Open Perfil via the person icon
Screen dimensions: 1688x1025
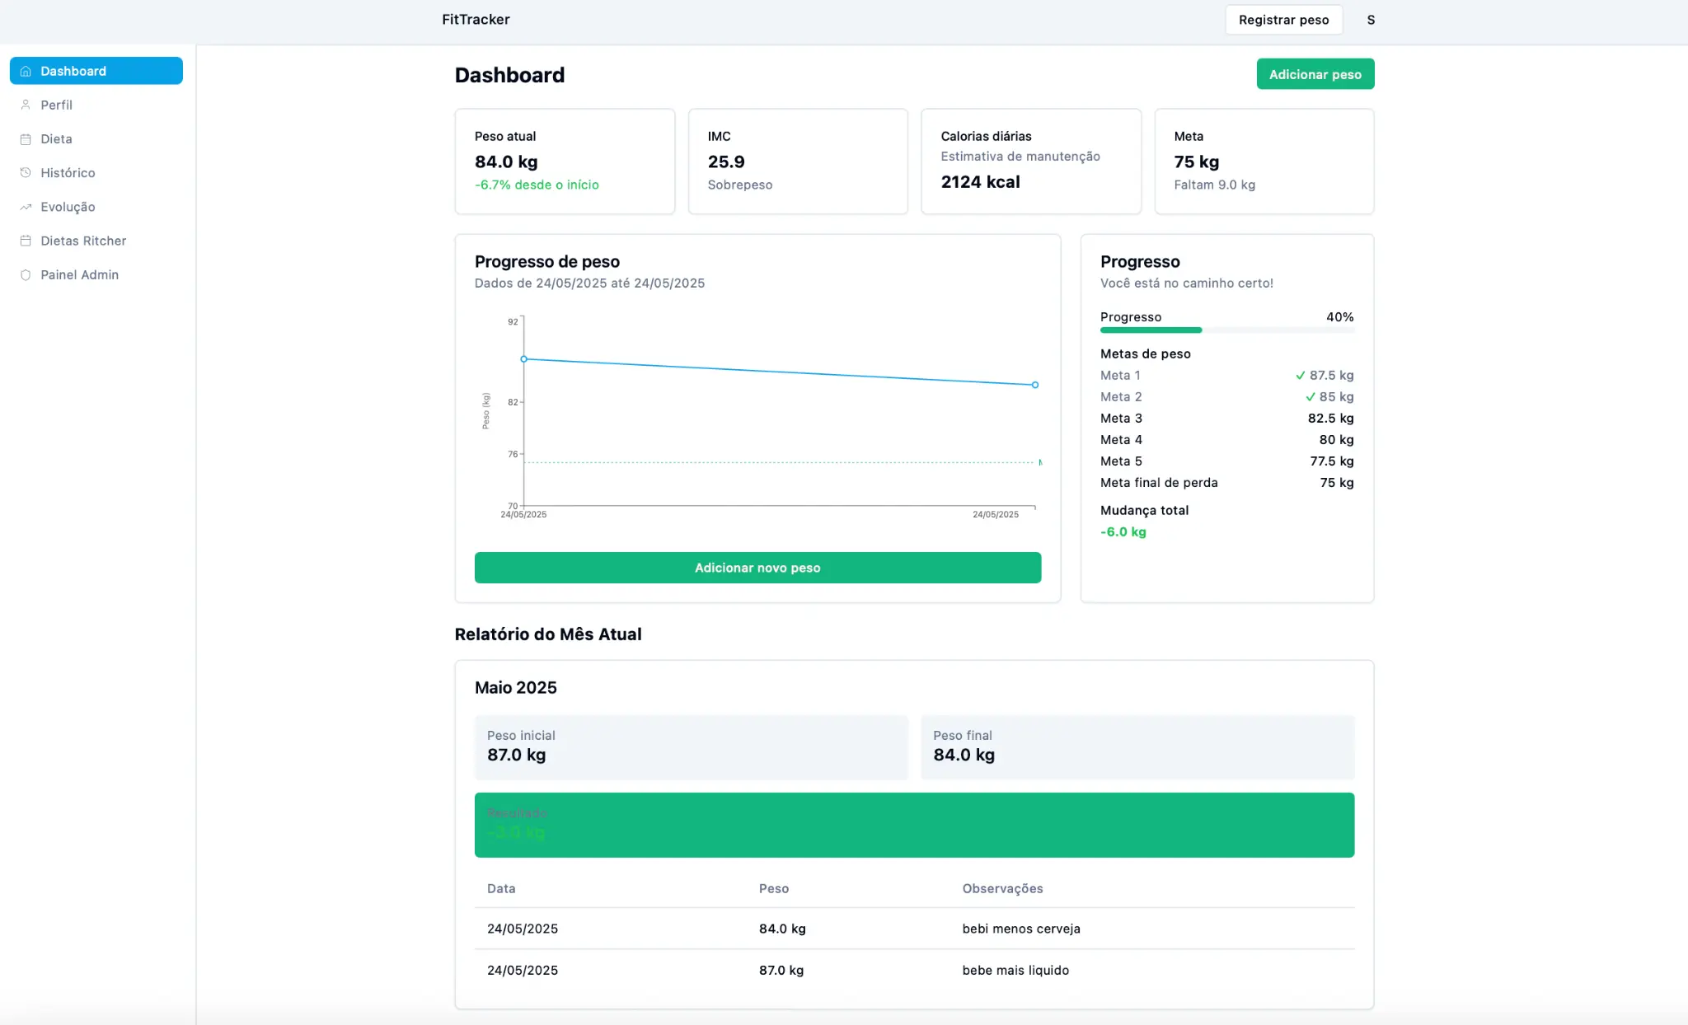click(x=26, y=105)
